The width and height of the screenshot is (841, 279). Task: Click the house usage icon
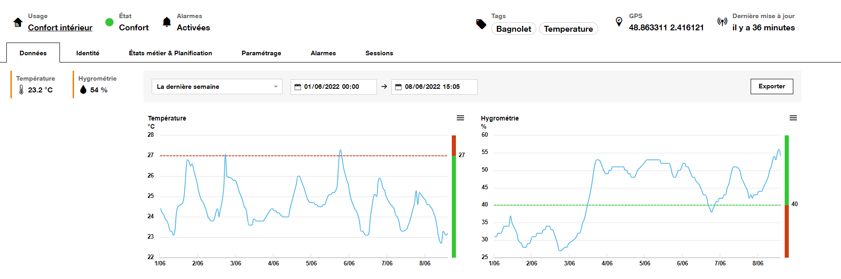(x=18, y=22)
